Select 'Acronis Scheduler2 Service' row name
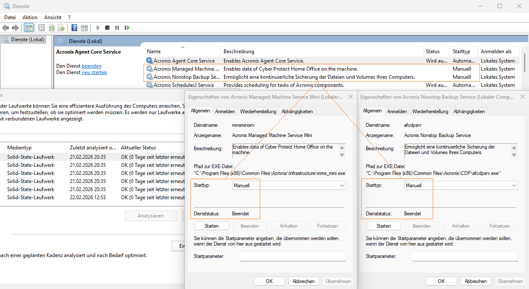Viewport: 529px width, 289px height. coord(184,85)
